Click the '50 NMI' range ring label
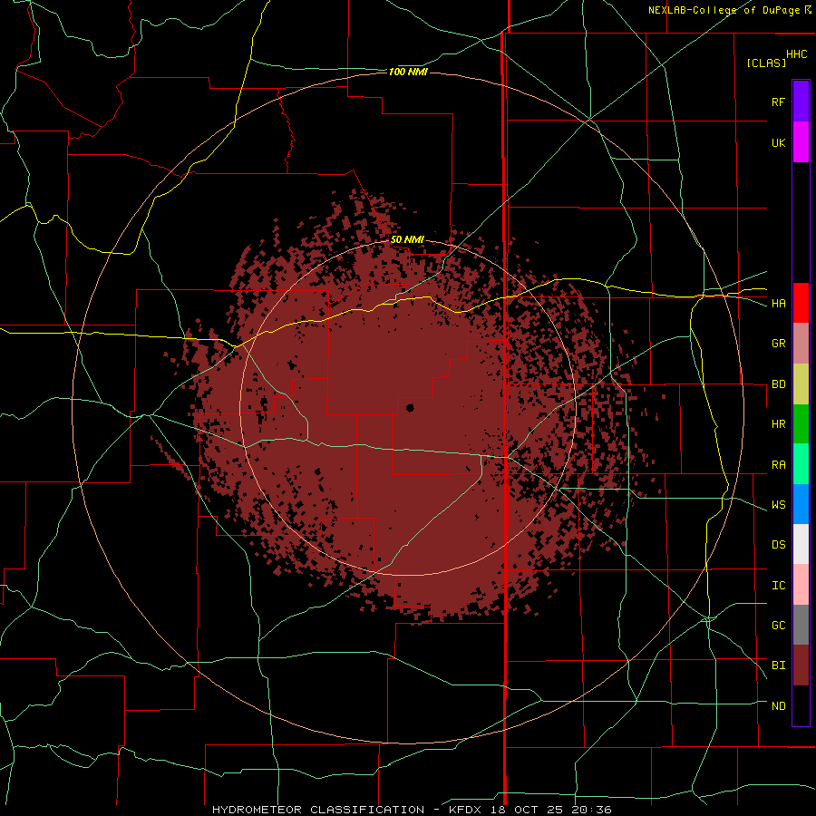The image size is (816, 816). coord(407,240)
